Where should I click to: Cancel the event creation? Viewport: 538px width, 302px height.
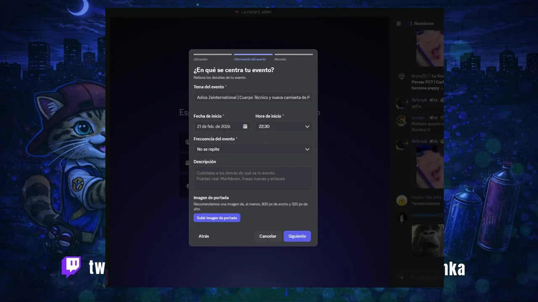tap(268, 236)
